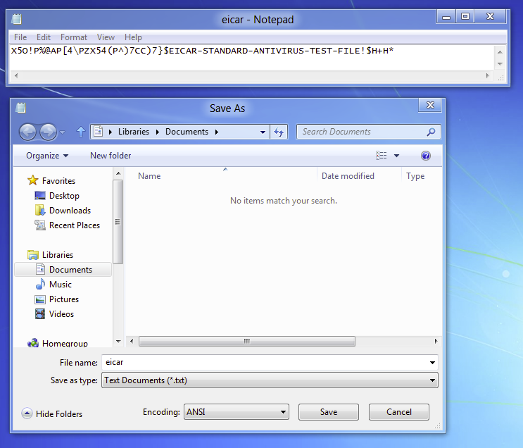Viewport: 523px width, 448px height.
Task: Click file list scroll left arrow
Action: pyautogui.click(x=132, y=341)
